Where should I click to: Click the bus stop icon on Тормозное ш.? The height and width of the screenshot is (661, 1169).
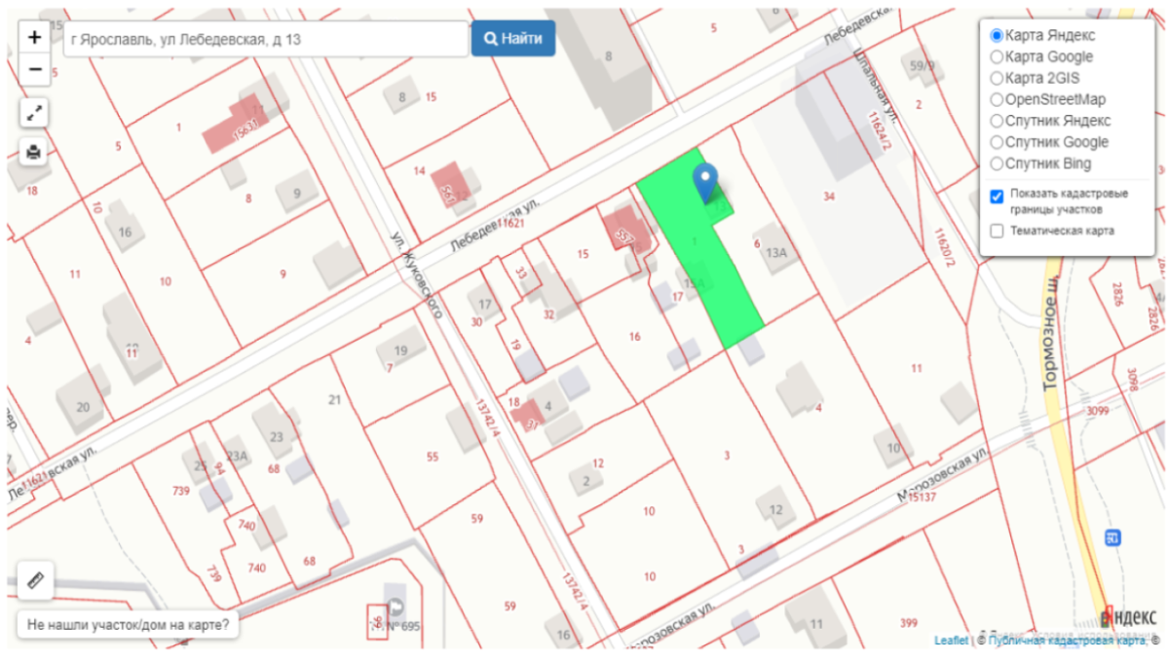(x=1112, y=537)
